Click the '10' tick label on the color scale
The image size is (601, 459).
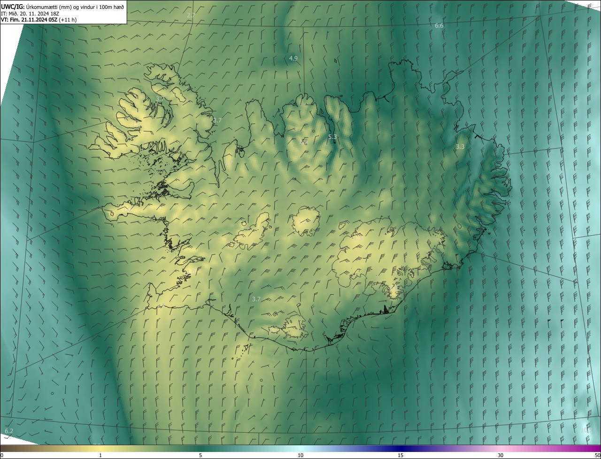pos(300,455)
